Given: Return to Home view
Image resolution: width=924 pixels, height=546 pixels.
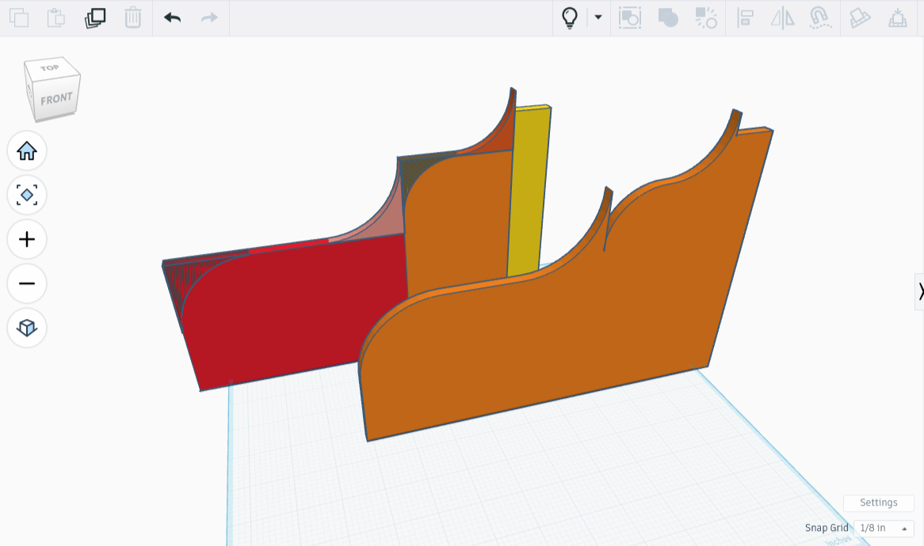Looking at the screenshot, I should click(27, 151).
